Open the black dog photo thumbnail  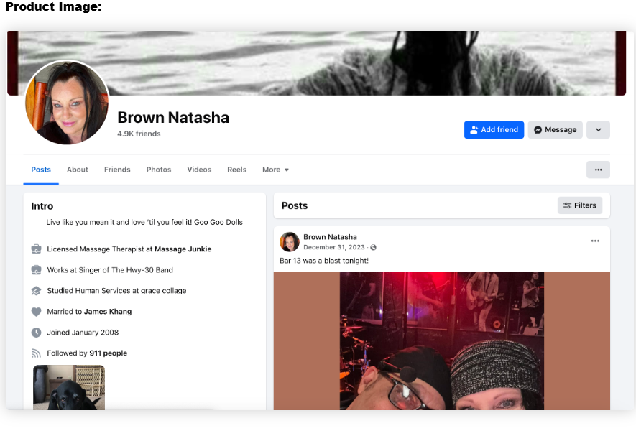(69, 387)
